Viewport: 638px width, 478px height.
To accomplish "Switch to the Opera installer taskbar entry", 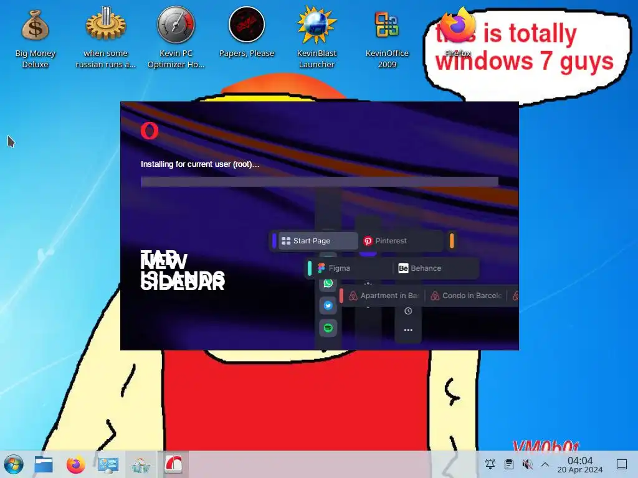I will pyautogui.click(x=173, y=464).
